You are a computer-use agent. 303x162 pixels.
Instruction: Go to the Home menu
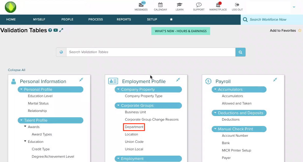point(11,19)
